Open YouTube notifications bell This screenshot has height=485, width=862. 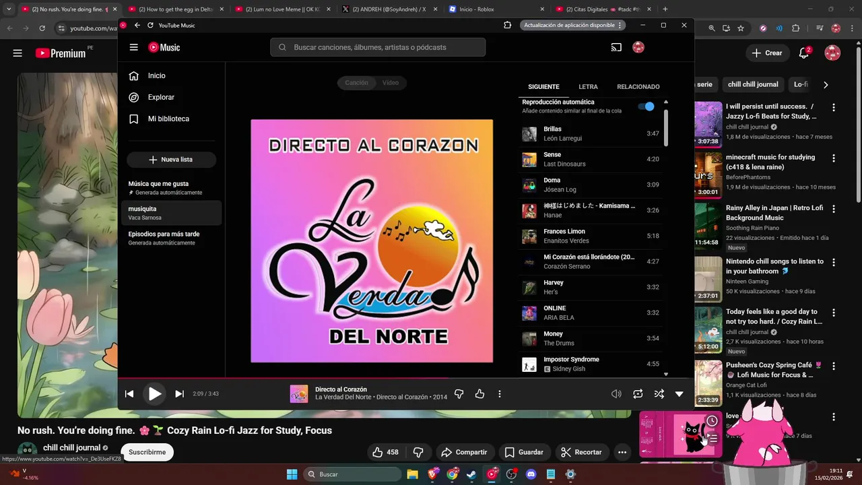(804, 53)
